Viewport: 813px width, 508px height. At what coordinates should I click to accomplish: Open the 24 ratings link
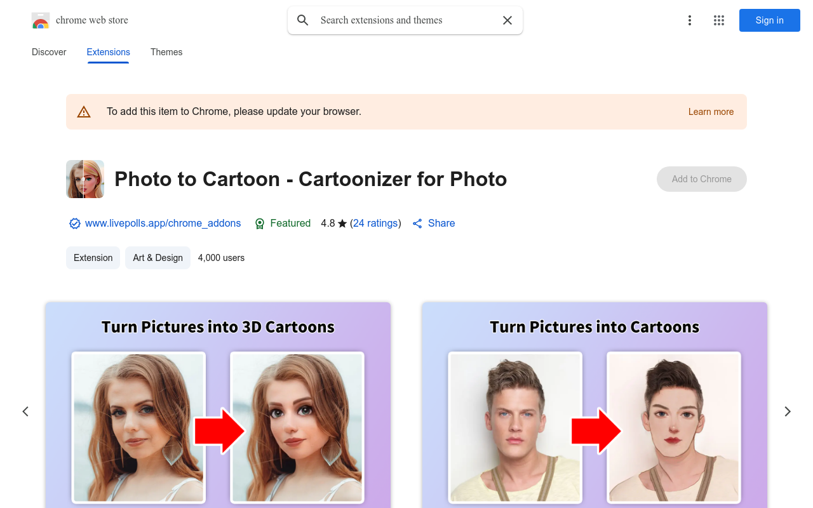click(375, 224)
